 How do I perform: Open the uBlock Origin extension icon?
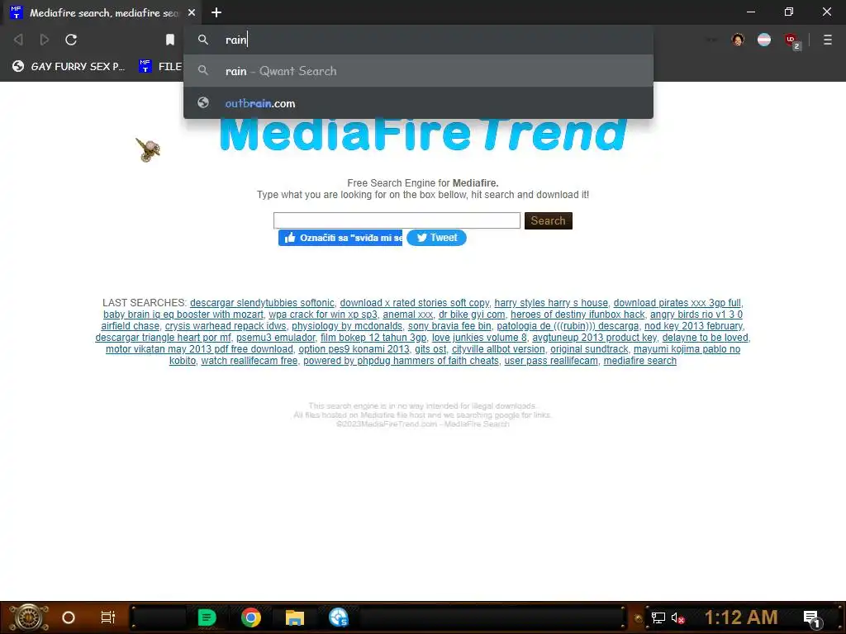click(x=791, y=40)
